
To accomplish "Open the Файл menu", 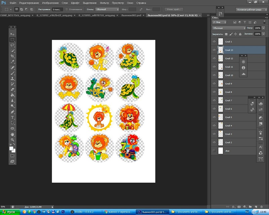I will (x=13, y=3).
